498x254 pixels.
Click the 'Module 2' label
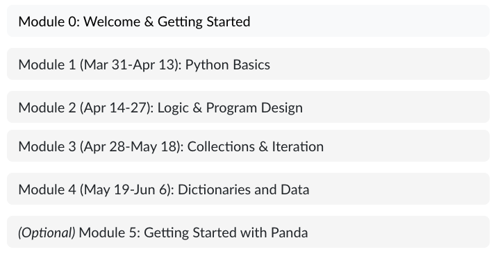pos(47,108)
